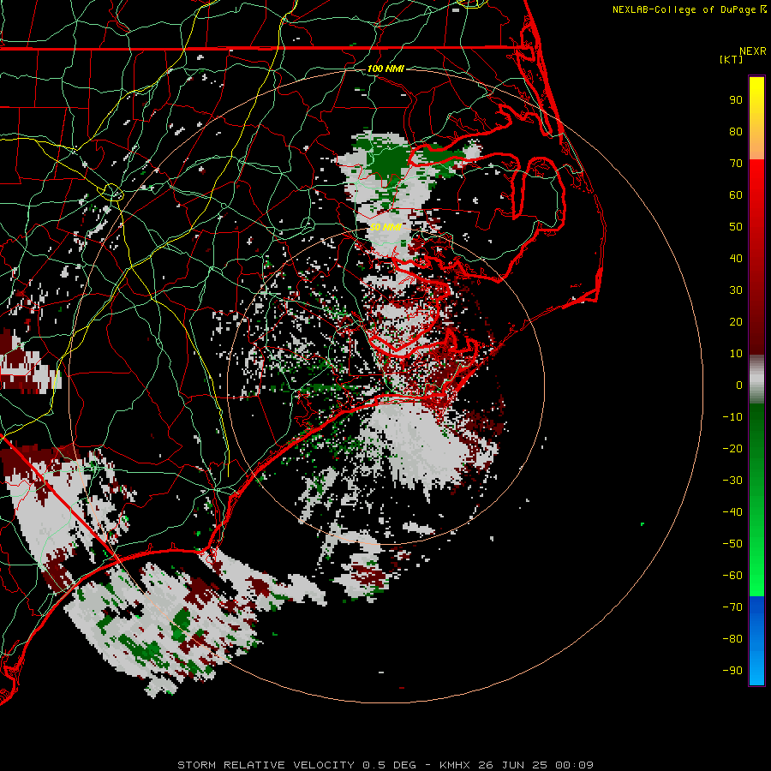
Task: Click the KMHX station identifier text
Action: [455, 765]
